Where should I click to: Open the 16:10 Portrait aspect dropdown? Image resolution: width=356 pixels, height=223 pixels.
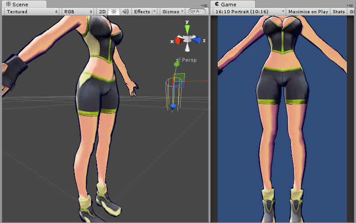pos(249,11)
